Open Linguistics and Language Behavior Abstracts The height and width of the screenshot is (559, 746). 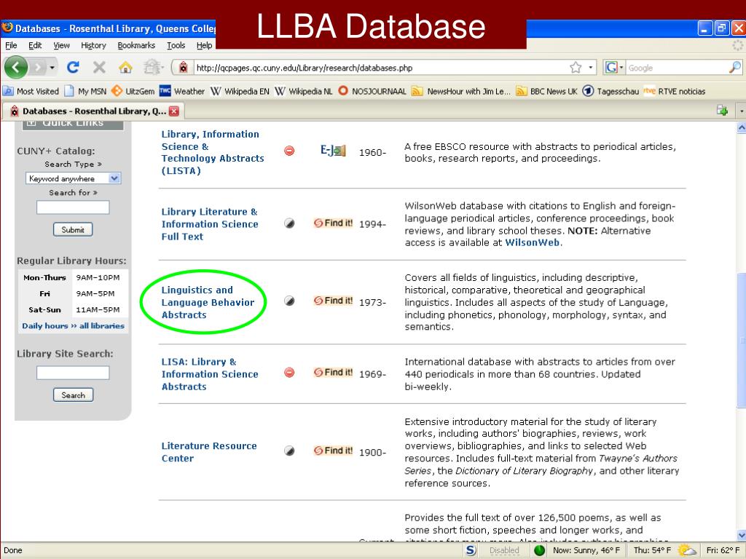(208, 302)
